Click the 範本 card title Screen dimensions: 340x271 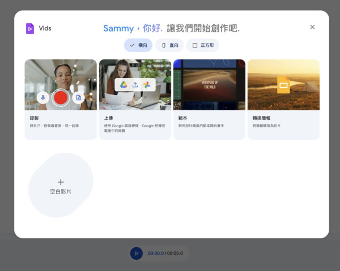[x=183, y=118]
